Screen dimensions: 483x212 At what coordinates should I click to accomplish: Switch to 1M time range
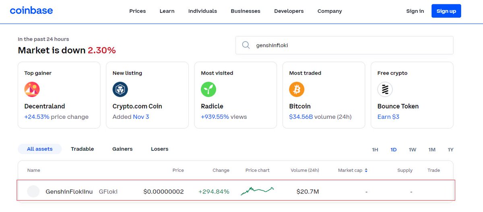[432, 150]
